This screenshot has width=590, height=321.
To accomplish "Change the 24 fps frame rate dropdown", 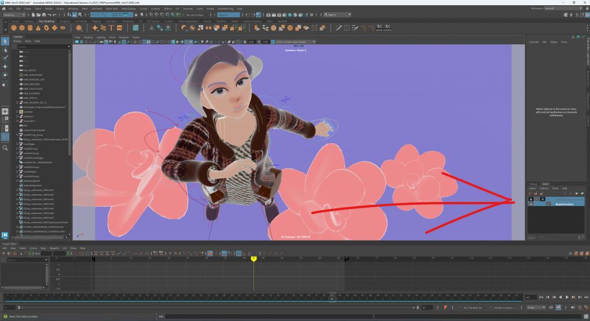I will point(535,308).
